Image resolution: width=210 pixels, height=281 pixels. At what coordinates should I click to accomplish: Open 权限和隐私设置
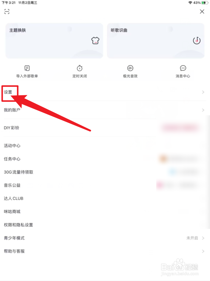[19, 225]
